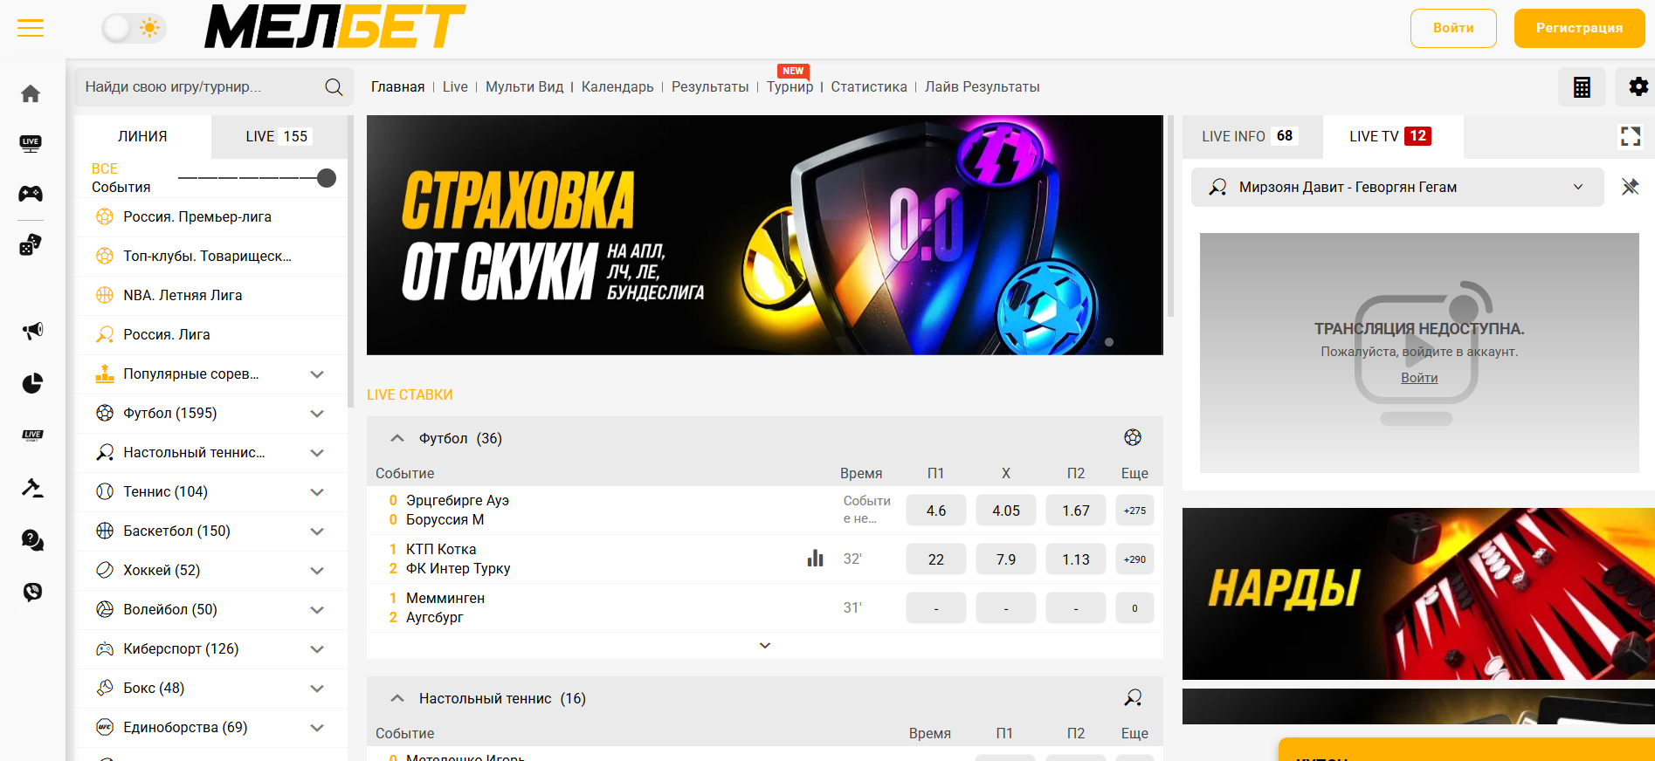Expand Live TV to fullscreen
The height and width of the screenshot is (761, 1655).
pos(1630,136)
